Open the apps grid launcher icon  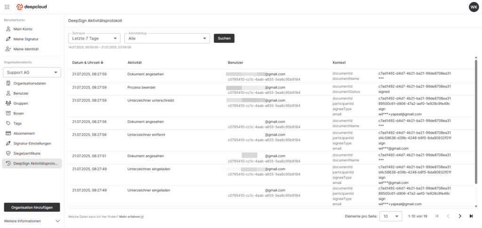[x=7, y=7]
